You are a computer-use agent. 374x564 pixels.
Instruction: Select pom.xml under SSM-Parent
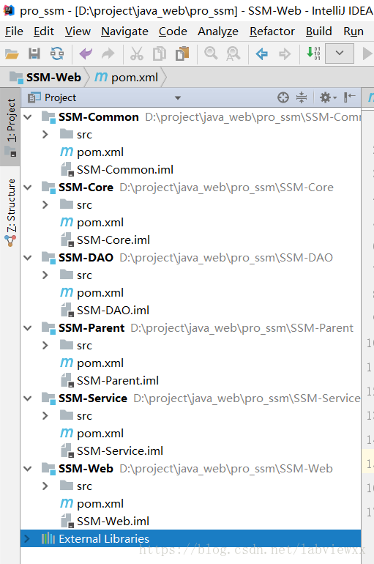[x=91, y=363]
